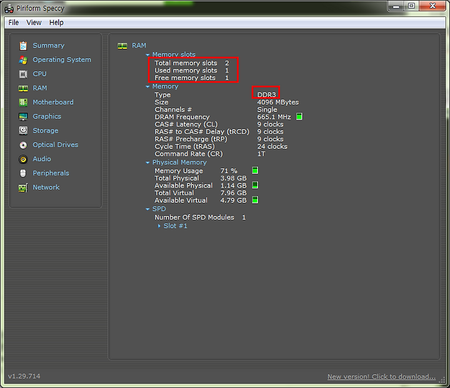Collapse the Physical Memory section
The image size is (450, 388).
(147, 163)
